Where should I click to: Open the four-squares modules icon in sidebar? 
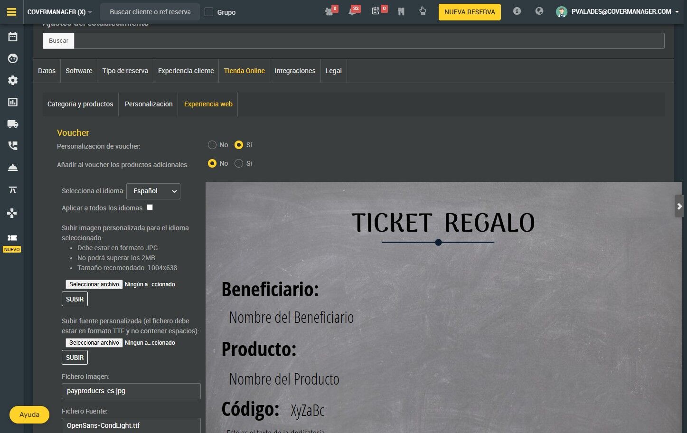(12, 212)
